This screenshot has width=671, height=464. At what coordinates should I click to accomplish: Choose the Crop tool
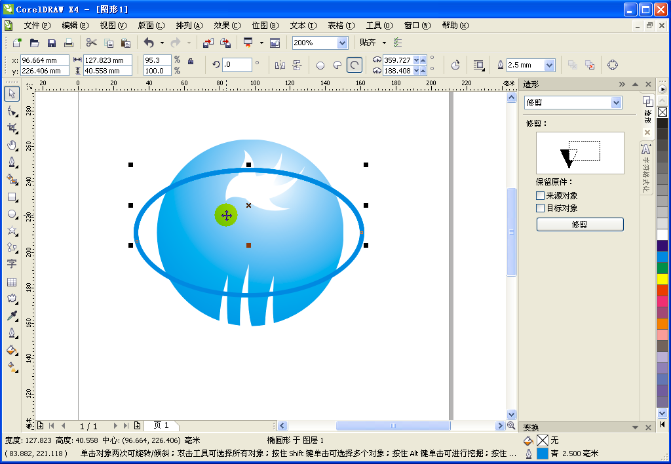pos(12,128)
